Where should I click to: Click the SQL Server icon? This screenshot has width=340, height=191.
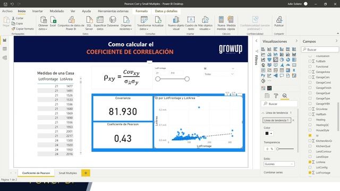[89, 23]
